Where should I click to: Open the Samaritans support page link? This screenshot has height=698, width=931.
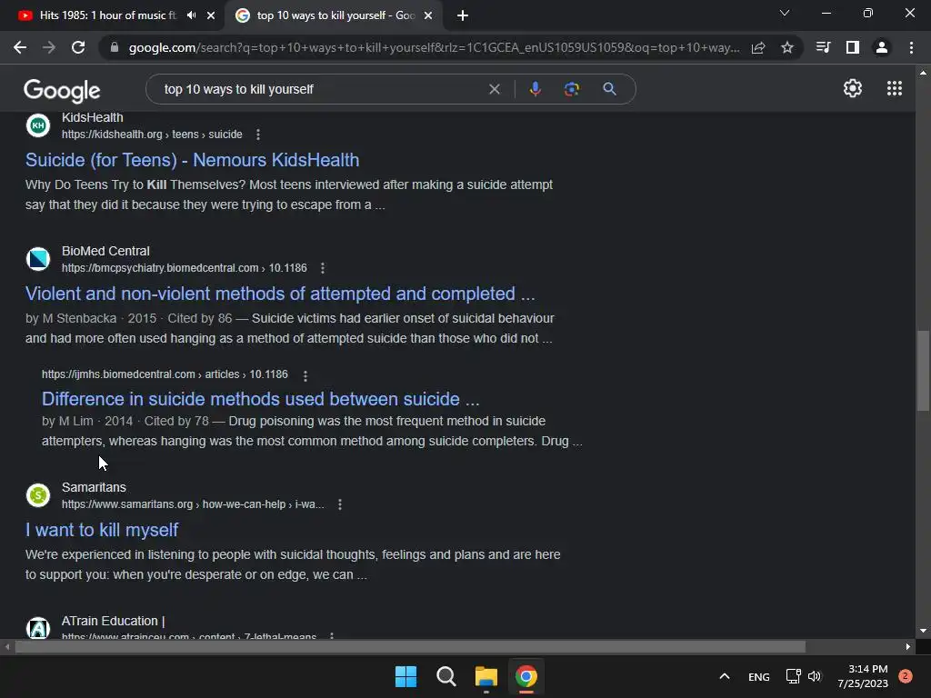(x=102, y=530)
